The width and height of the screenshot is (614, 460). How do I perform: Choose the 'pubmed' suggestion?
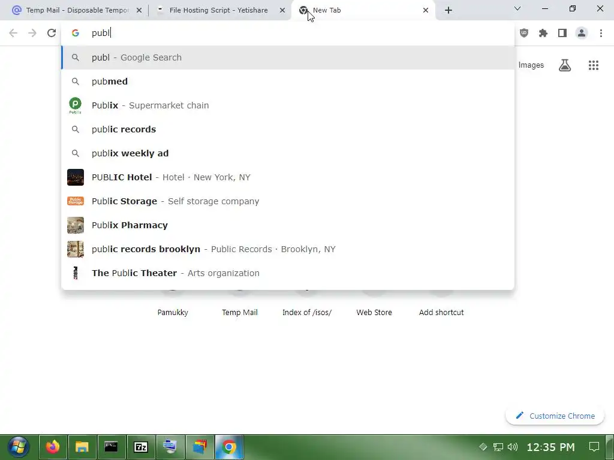click(288, 81)
